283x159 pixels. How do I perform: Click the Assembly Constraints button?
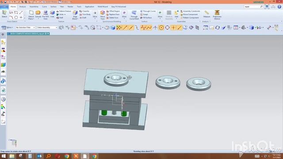click(190, 11)
